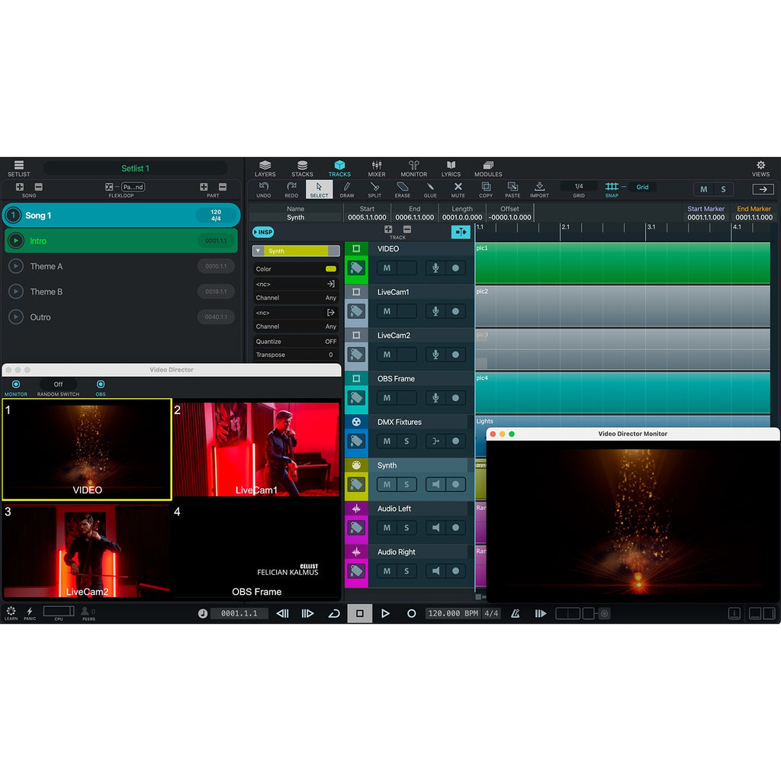The height and width of the screenshot is (781, 781).
Task: Select the LiveCam1 video thumbnail
Action: point(256,448)
